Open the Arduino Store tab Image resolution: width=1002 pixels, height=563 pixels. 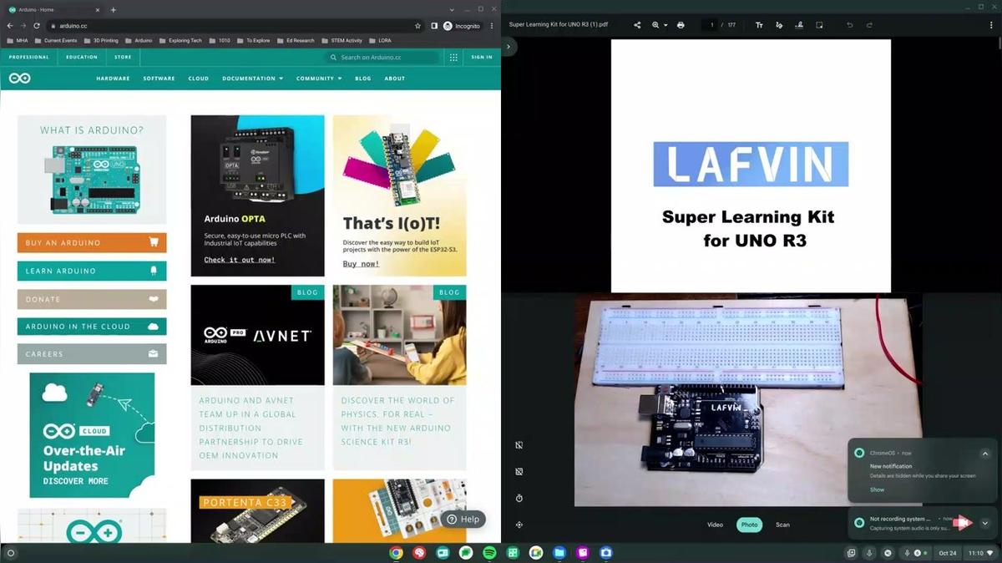[x=123, y=57]
